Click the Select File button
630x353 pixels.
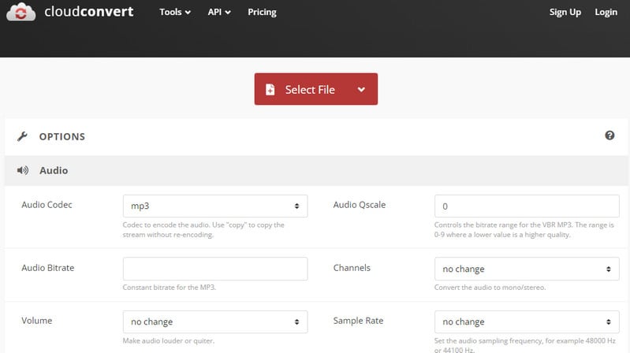point(316,89)
